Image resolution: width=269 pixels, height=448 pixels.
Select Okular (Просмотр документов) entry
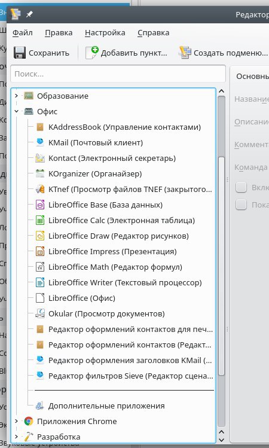(x=106, y=313)
